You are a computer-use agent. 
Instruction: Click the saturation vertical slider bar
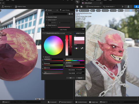coord(67,45)
